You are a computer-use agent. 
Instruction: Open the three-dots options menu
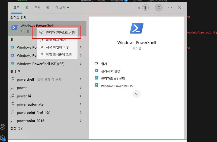click(x=170, y=8)
